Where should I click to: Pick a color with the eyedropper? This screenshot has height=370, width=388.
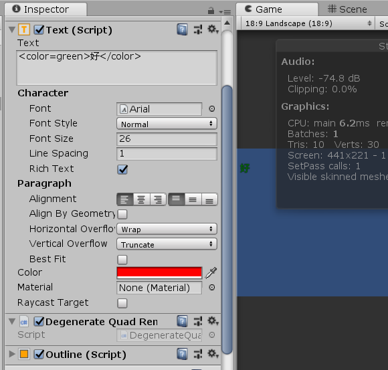coord(211,272)
